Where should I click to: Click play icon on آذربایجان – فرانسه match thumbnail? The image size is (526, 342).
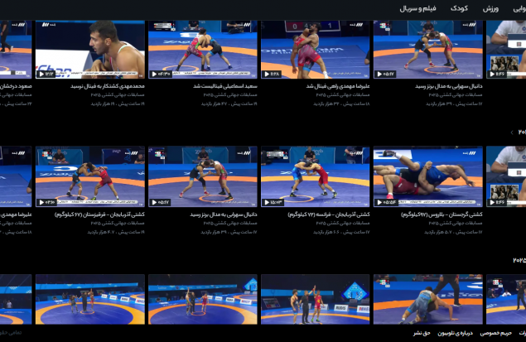[267, 203]
